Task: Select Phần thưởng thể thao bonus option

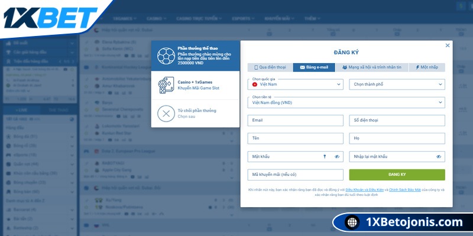Action: click(196, 55)
